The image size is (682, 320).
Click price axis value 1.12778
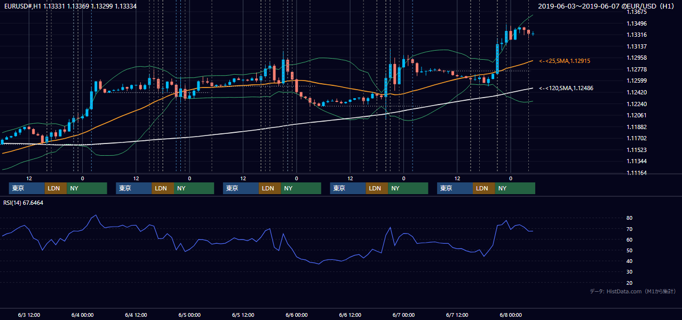pos(637,69)
